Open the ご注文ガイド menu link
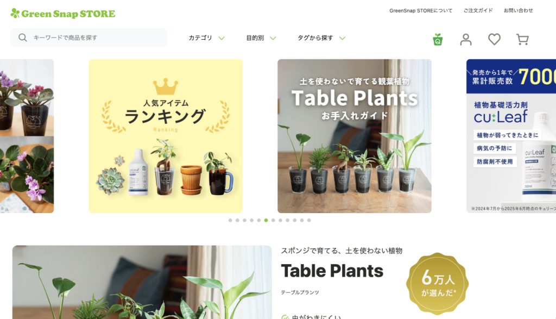 click(x=478, y=11)
